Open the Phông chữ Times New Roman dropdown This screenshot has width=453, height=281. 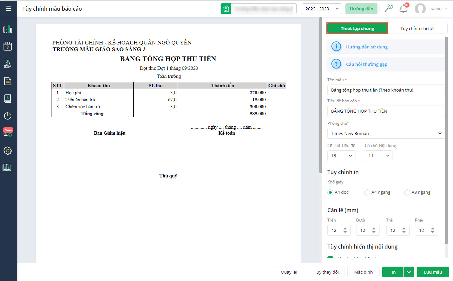coord(386,133)
